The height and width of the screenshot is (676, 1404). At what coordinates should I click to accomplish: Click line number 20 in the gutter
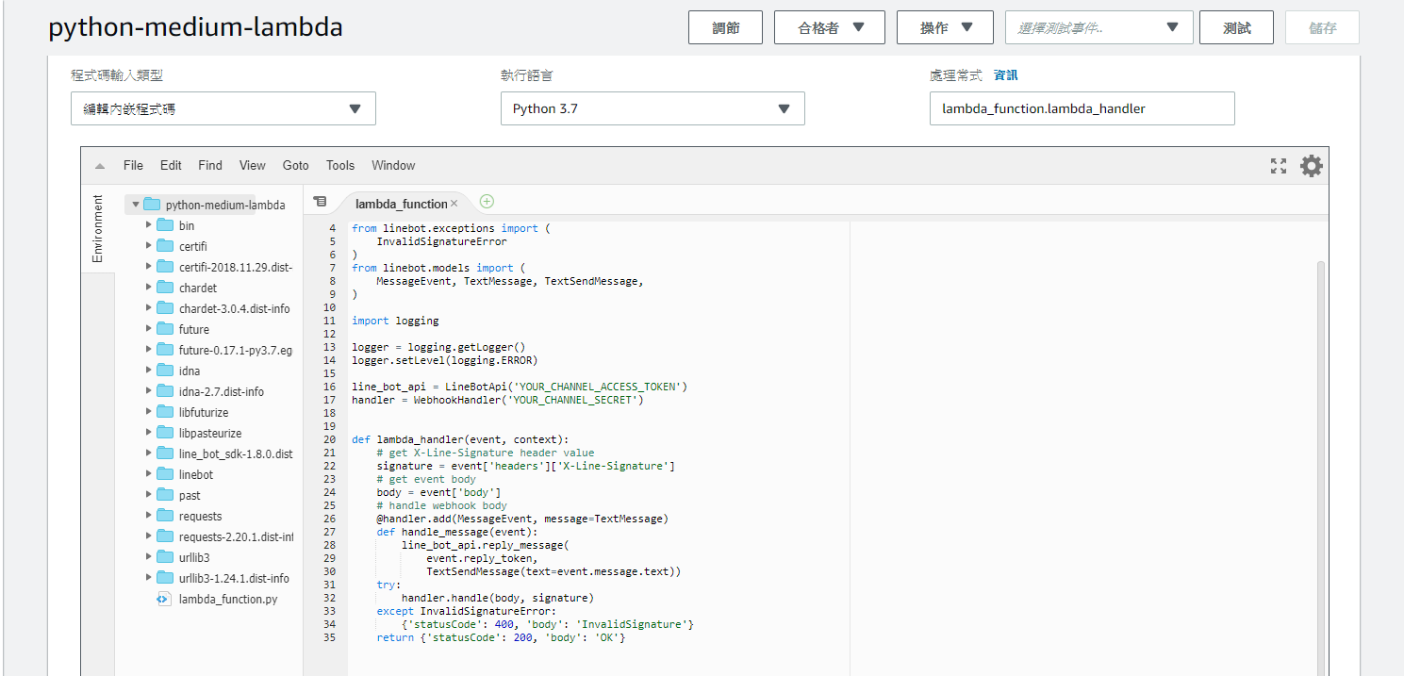pyautogui.click(x=329, y=439)
